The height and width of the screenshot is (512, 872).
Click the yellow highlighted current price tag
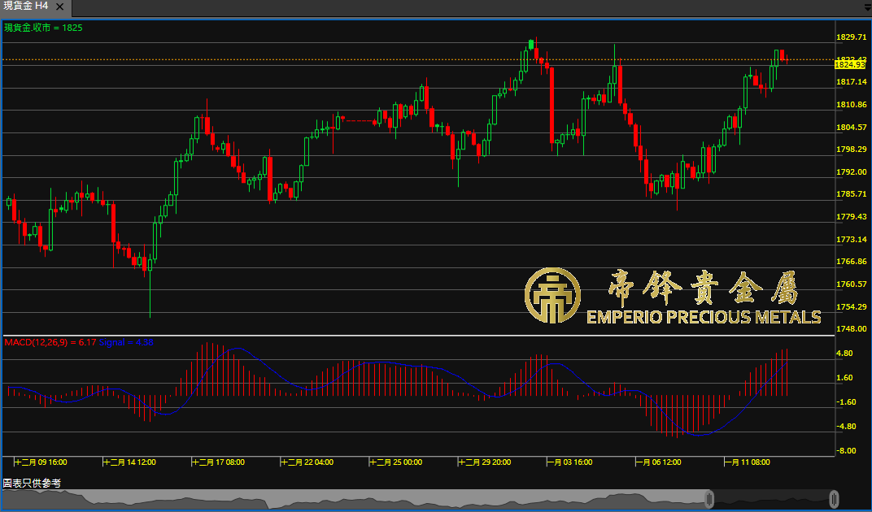click(x=849, y=64)
